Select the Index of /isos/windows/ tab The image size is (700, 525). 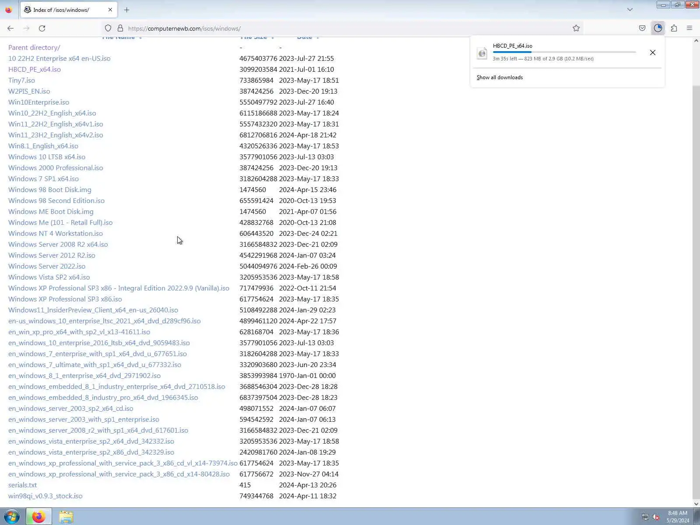[69, 10]
